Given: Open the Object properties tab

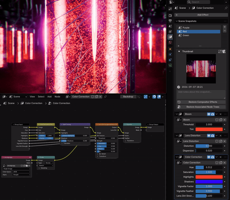Looking at the screenshot, I should tap(170, 49).
